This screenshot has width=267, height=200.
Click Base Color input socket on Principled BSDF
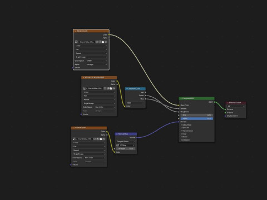179,105
